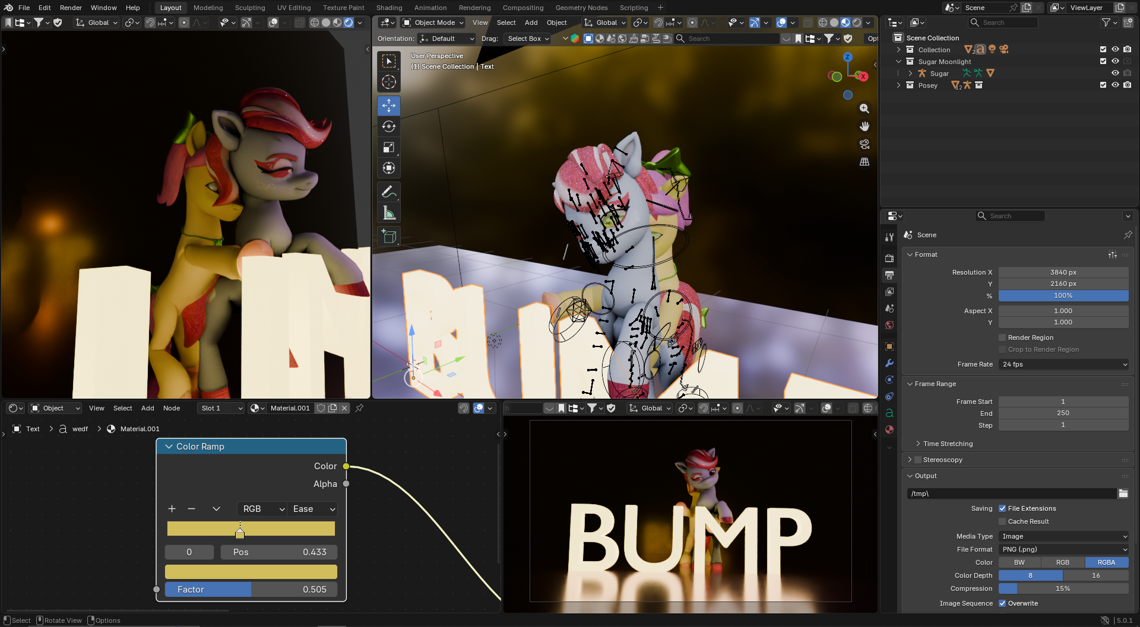The image size is (1140, 627).
Task: Open folder browser for output path
Action: (x=1123, y=494)
